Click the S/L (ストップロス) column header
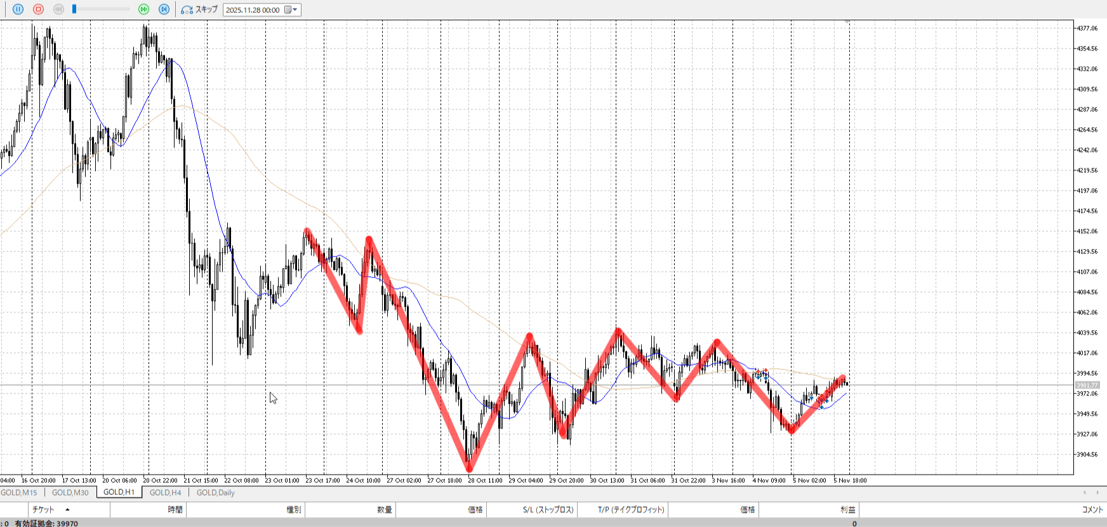The width and height of the screenshot is (1107, 527). click(x=548, y=510)
